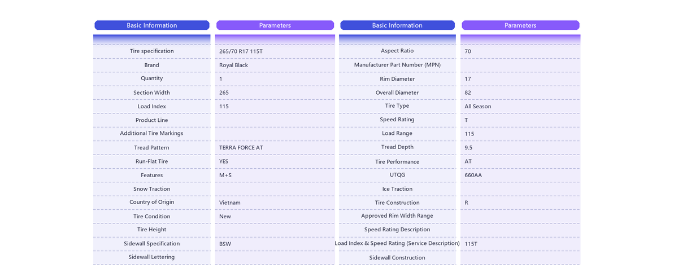Click the first blue Basic Information header
Viewport: 678px width, 268px height.
point(151,25)
